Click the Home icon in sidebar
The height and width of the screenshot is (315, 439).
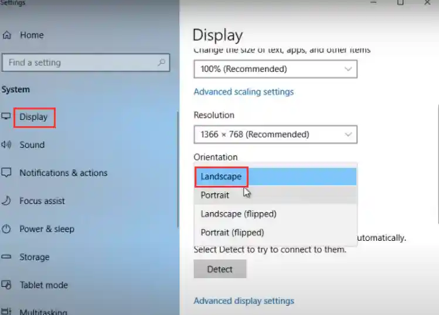click(7, 35)
